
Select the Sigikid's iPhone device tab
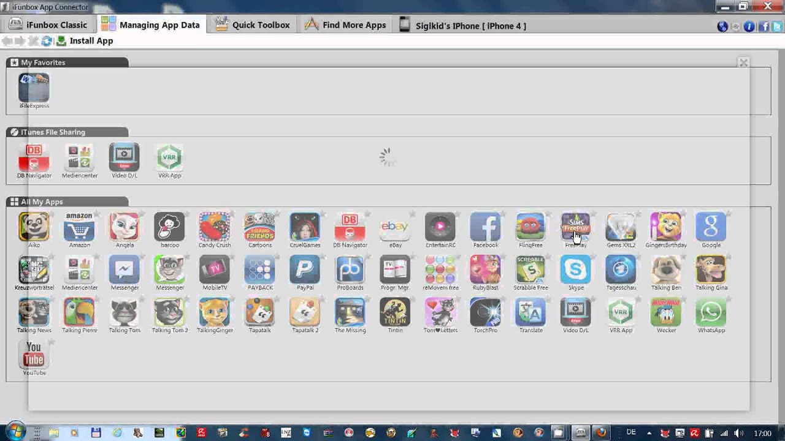[x=462, y=26]
